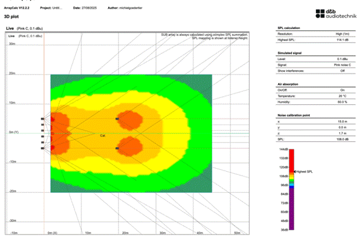Click the 'Simulated signal' section heading
The width and height of the screenshot is (357, 245).
coord(289,53)
